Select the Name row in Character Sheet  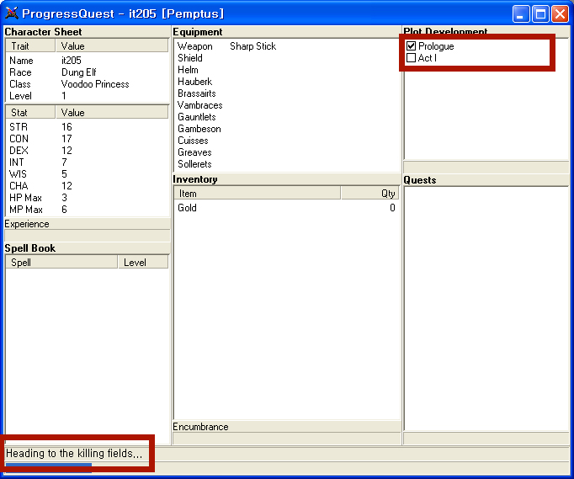click(88, 61)
